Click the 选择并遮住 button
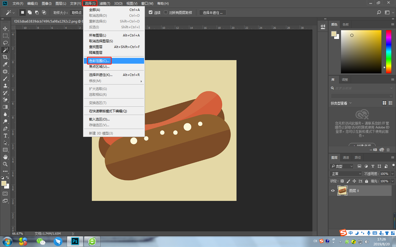Viewport: 396px width, 247px height. click(x=213, y=12)
